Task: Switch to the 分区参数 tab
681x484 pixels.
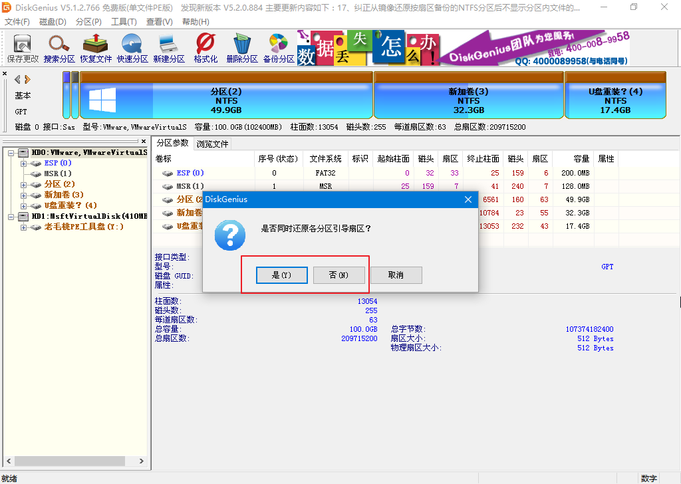Action: 172,143
